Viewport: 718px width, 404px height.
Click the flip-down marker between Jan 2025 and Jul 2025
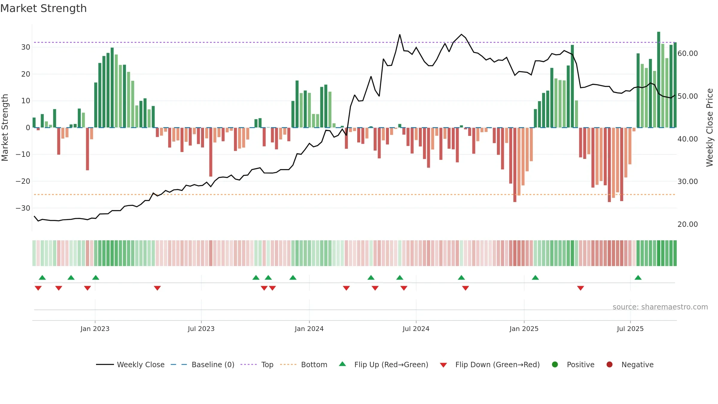tap(580, 288)
